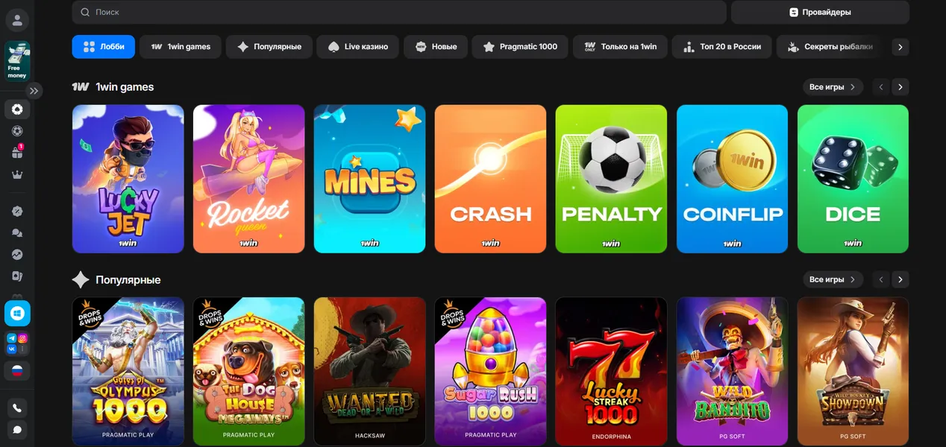Select the crown icon in sidebar
This screenshot has width=946, height=447.
[x=17, y=174]
